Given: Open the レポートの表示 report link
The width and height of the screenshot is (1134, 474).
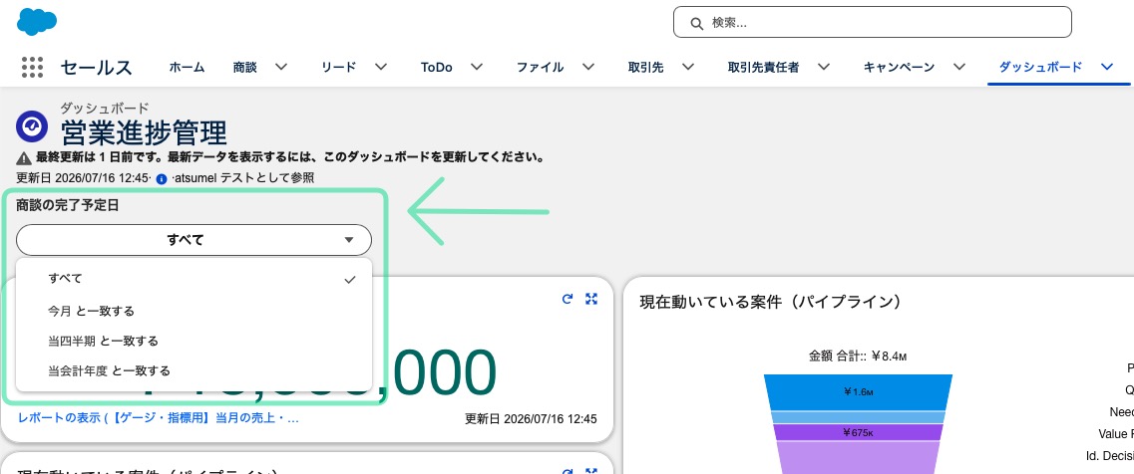Looking at the screenshot, I should click(x=159, y=418).
